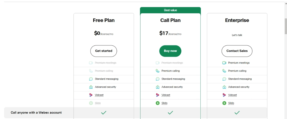287x119 pixels.
Task: Open the Vidcast link under Enterprise
Action: click(x=232, y=95)
